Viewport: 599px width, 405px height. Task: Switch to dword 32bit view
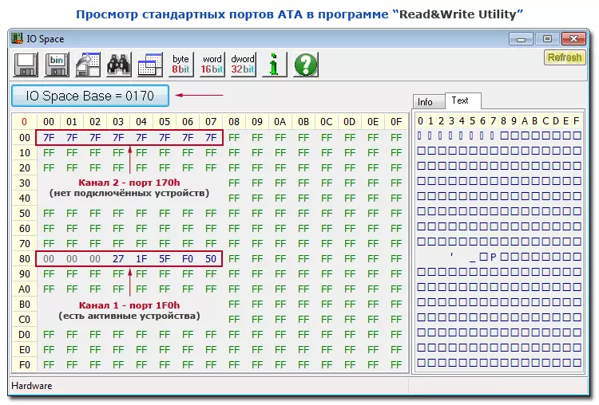[x=243, y=64]
